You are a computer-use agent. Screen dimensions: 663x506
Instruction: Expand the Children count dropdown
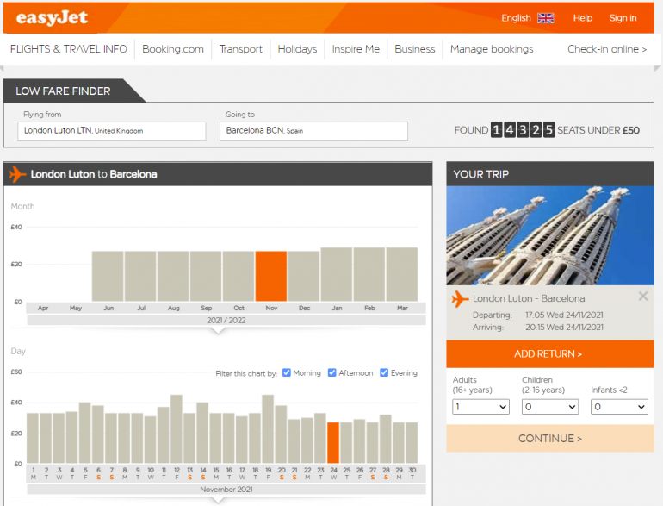point(549,407)
